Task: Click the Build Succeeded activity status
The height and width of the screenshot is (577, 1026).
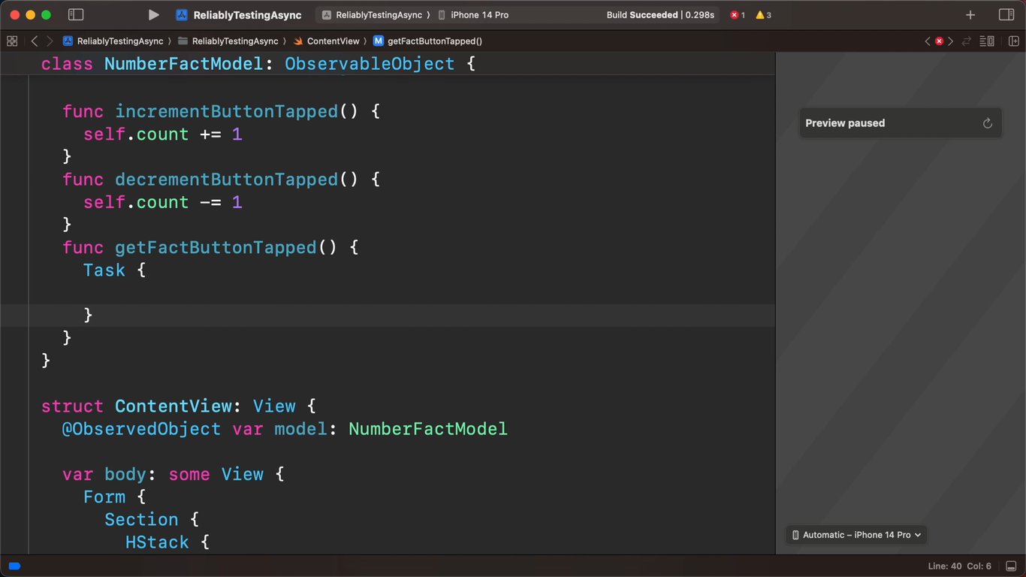Action: pyautogui.click(x=660, y=15)
